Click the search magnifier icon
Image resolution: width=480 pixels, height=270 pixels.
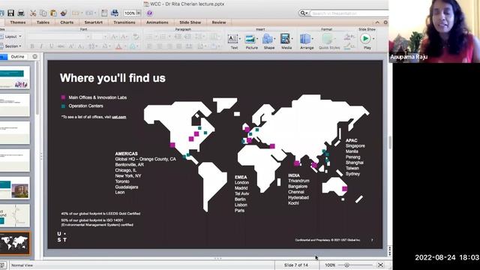pos(303,13)
